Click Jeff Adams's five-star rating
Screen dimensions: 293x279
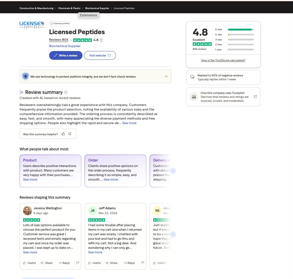(x=97, y=220)
